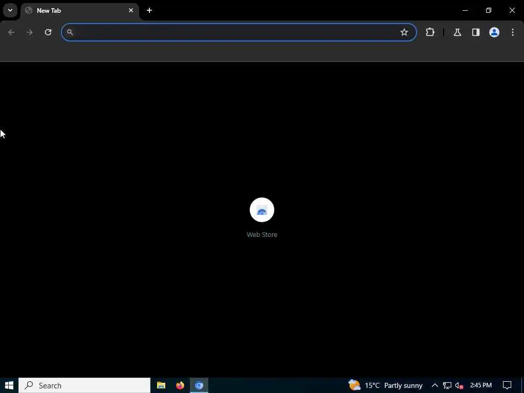Open the Chrome three-dot menu
The image size is (524, 393).
point(513,32)
